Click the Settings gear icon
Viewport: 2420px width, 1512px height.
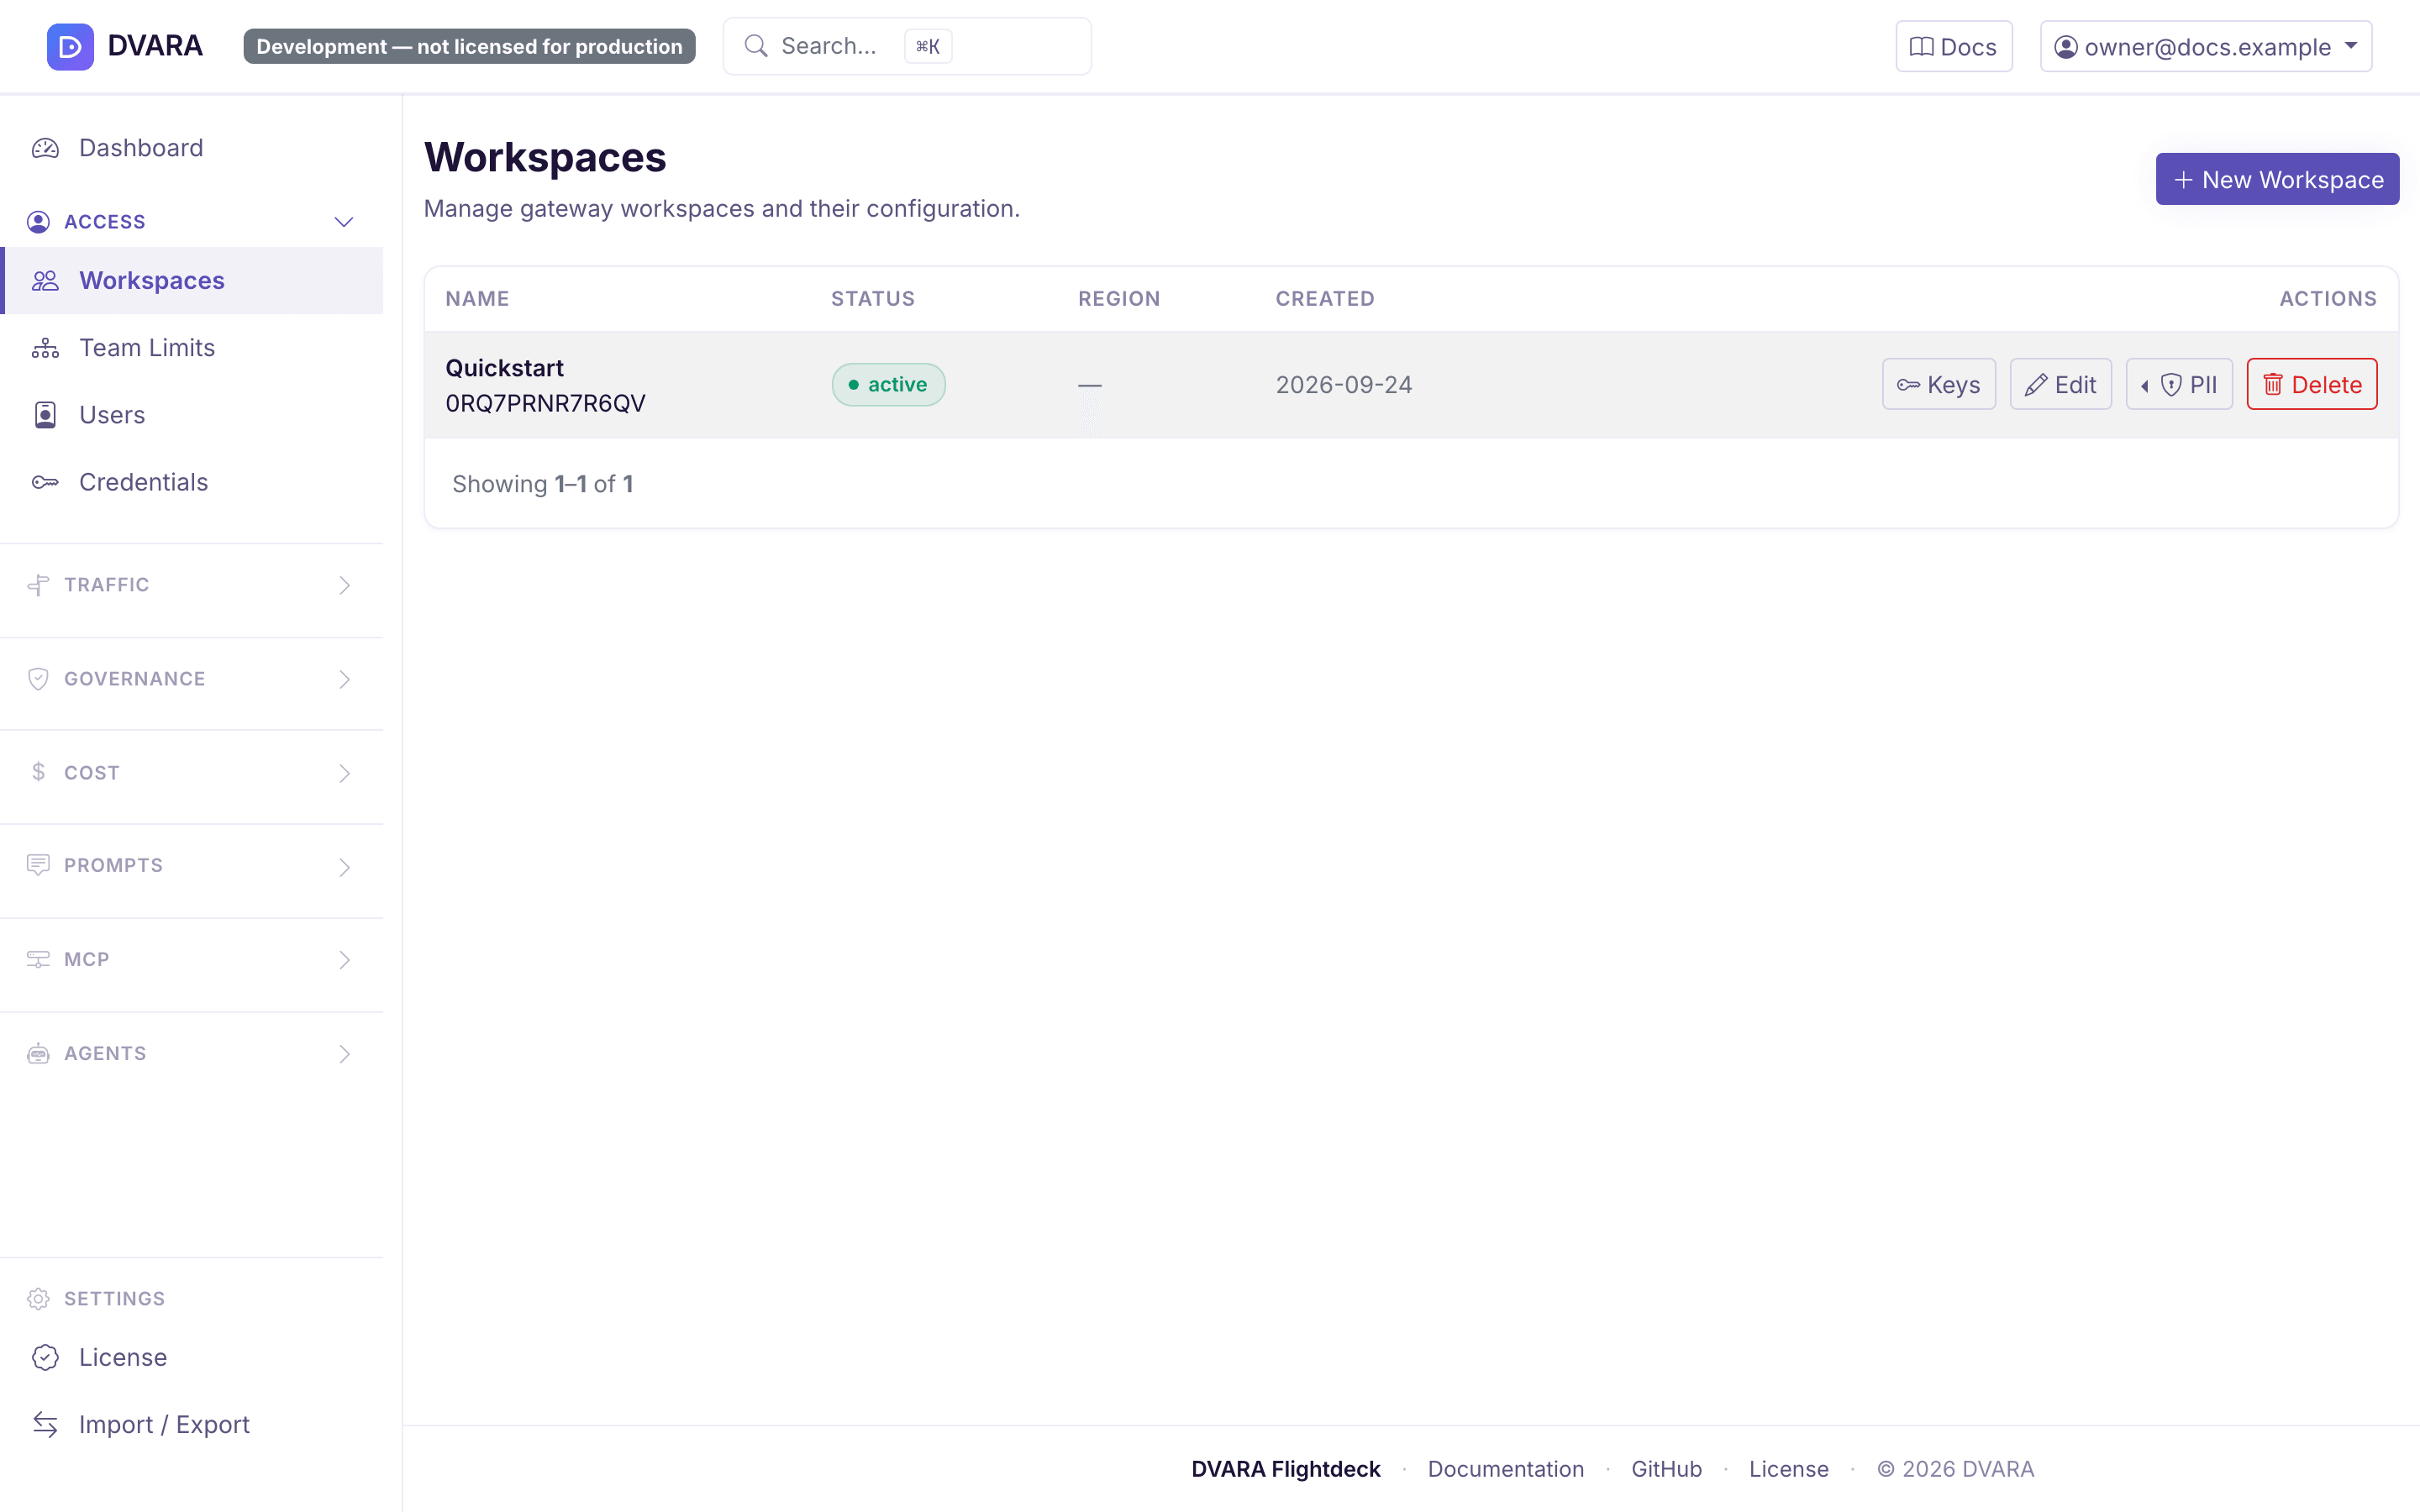[x=38, y=1298]
